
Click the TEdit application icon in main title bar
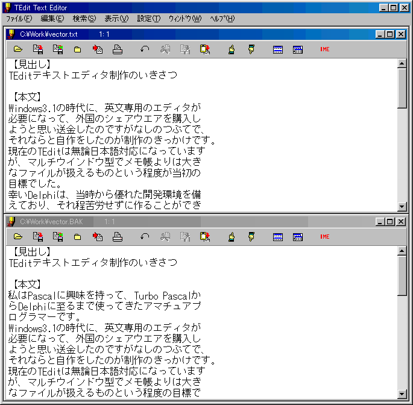click(x=8, y=8)
